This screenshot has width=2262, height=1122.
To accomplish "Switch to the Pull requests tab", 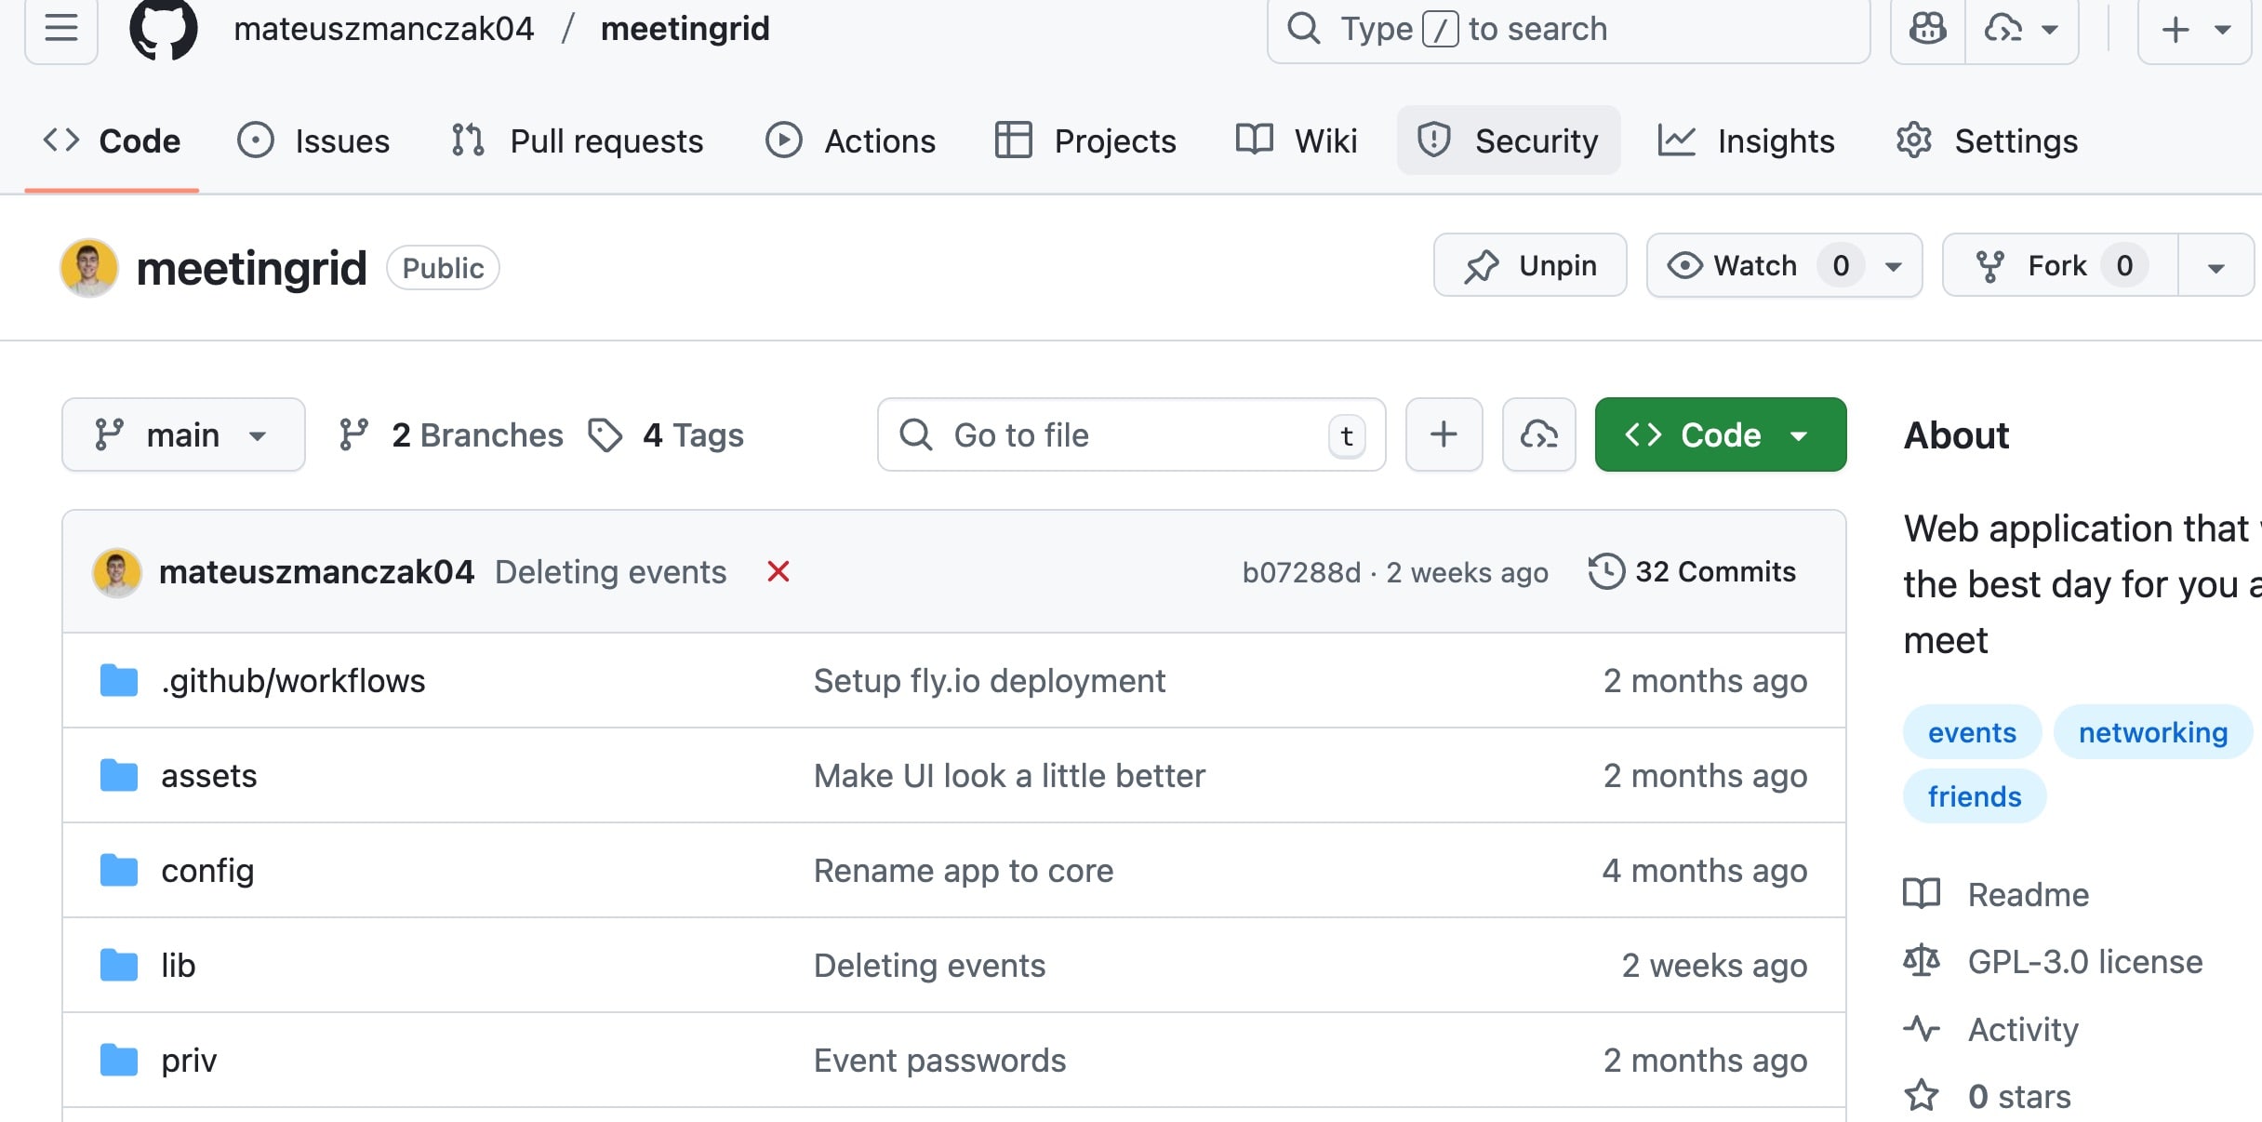I will click(578, 141).
